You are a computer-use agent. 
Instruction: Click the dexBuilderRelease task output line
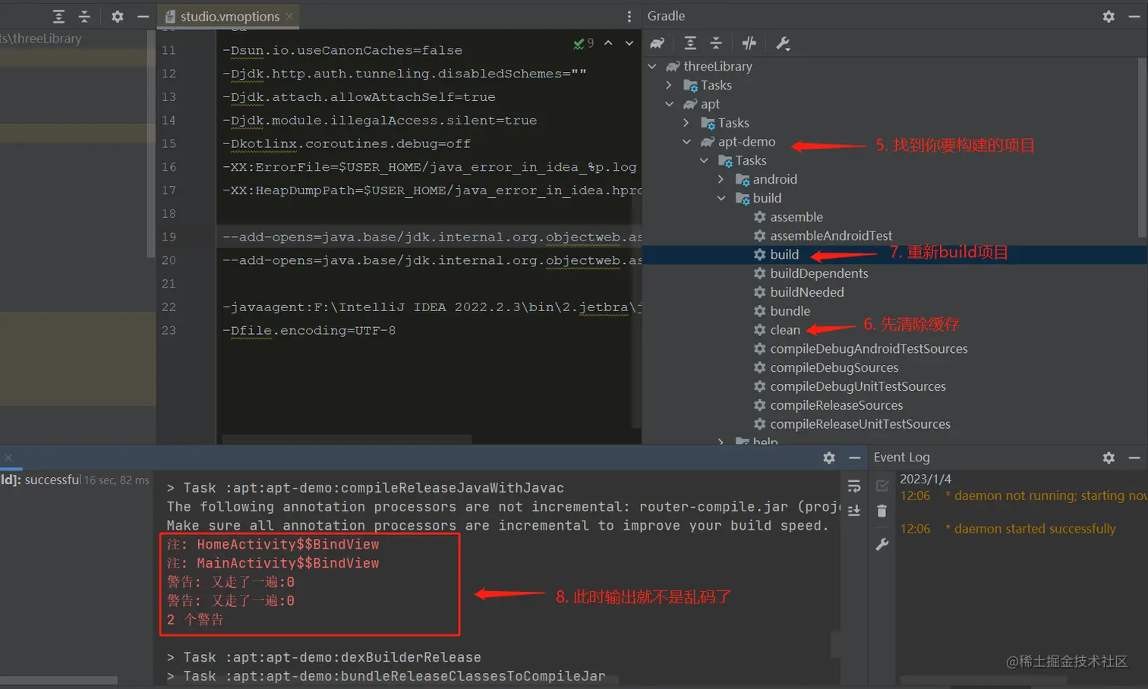(x=324, y=657)
